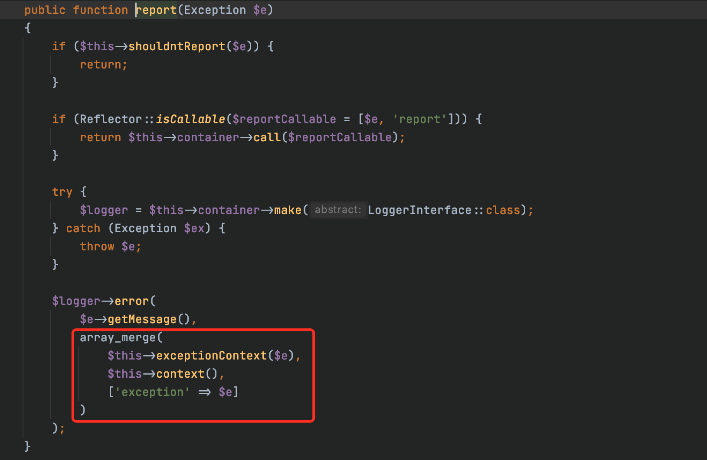
Task: Click the try keyword
Action: click(x=62, y=192)
